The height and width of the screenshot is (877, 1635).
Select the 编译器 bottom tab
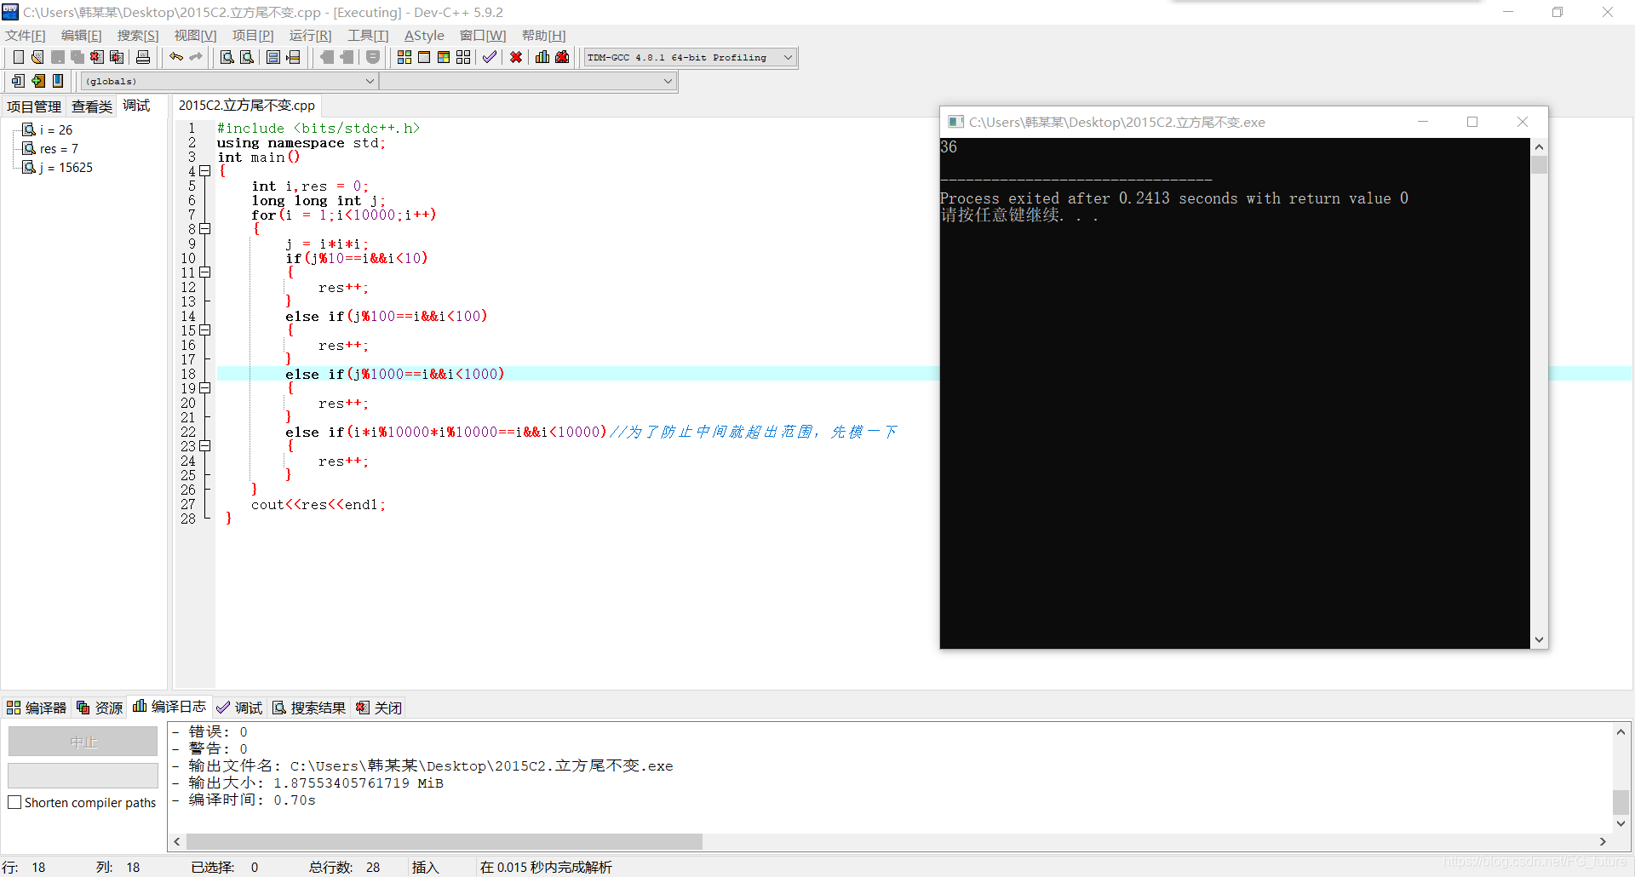pos(37,708)
